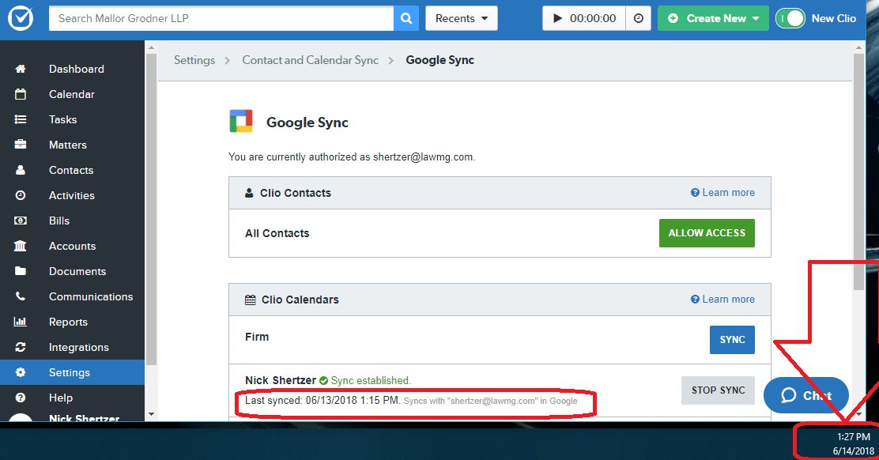Expand the Recents dropdown
Screen dimensions: 879x460
tap(462, 18)
